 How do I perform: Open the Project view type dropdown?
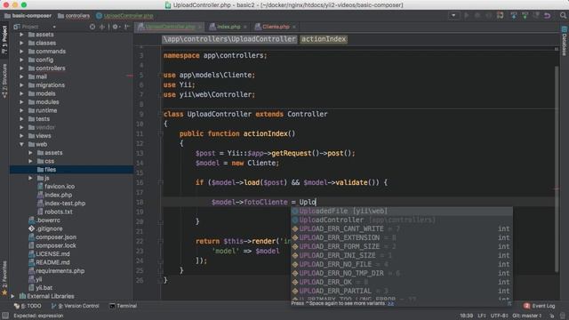pyautogui.click(x=35, y=27)
